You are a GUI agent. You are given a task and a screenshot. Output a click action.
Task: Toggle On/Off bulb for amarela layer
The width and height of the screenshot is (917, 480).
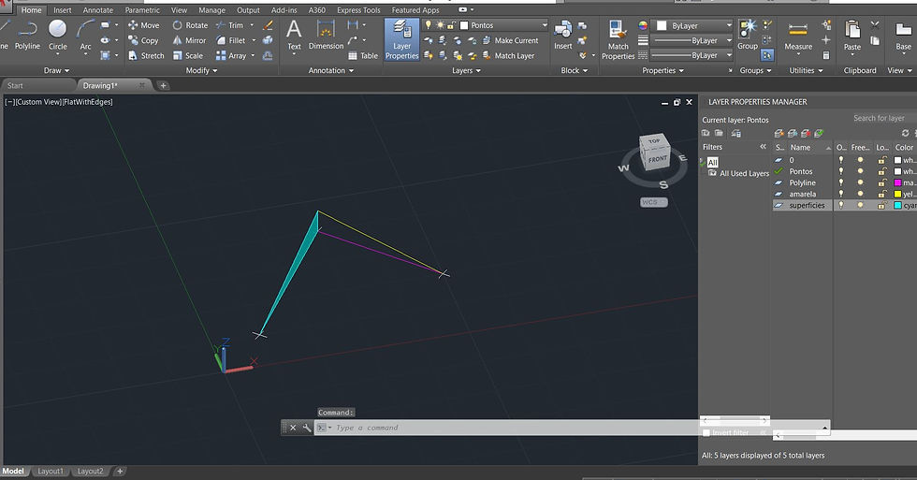click(841, 194)
